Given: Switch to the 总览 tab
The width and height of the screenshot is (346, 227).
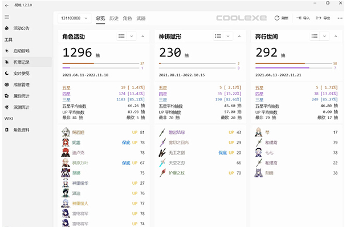Looking at the screenshot, I should (100, 18).
